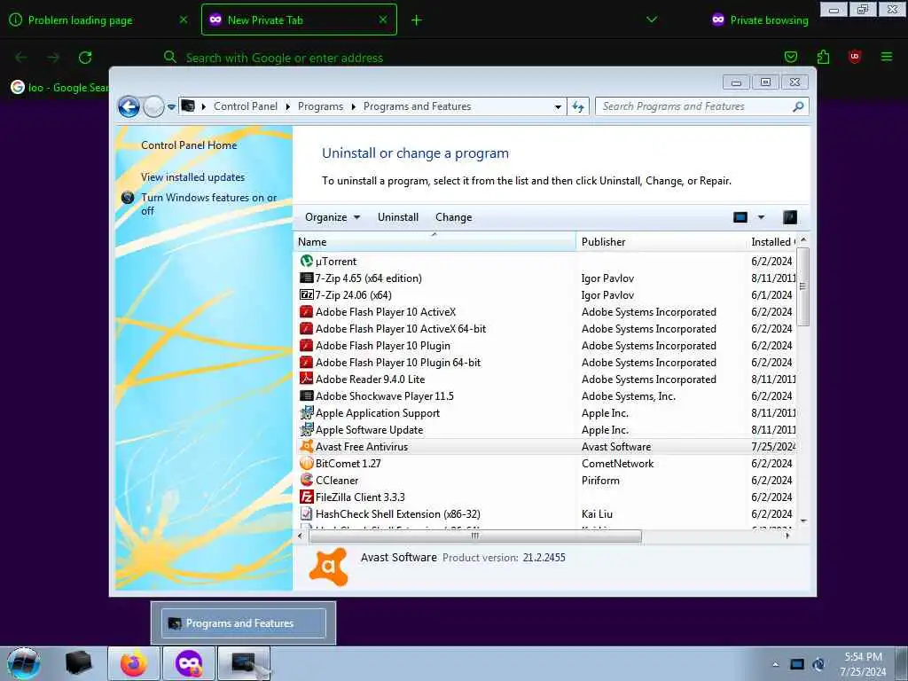Click the Apple Application Support icon
Screen dimensions: 908x681
(306, 413)
